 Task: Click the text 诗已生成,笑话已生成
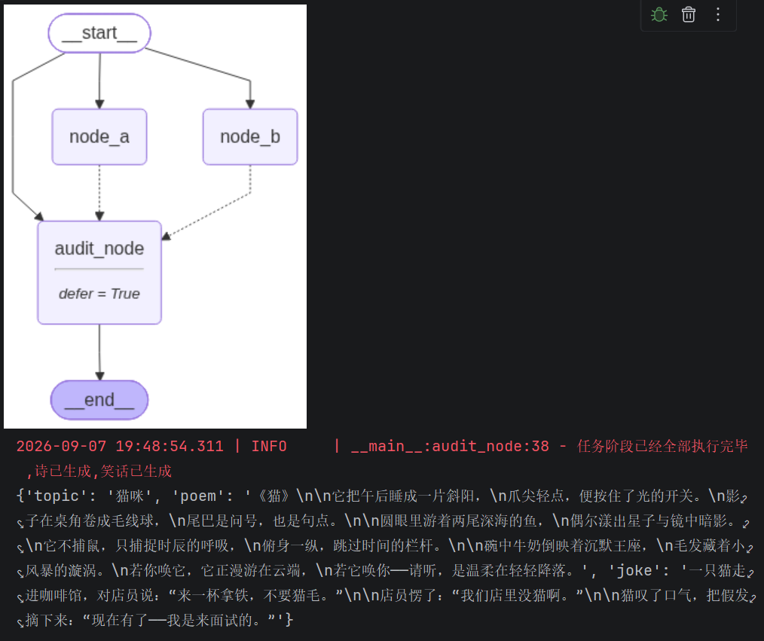103,471
